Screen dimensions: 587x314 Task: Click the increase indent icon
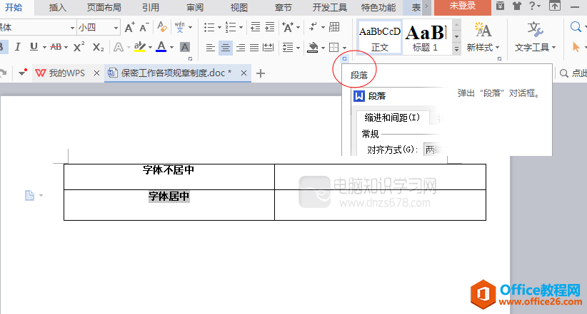(x=269, y=27)
